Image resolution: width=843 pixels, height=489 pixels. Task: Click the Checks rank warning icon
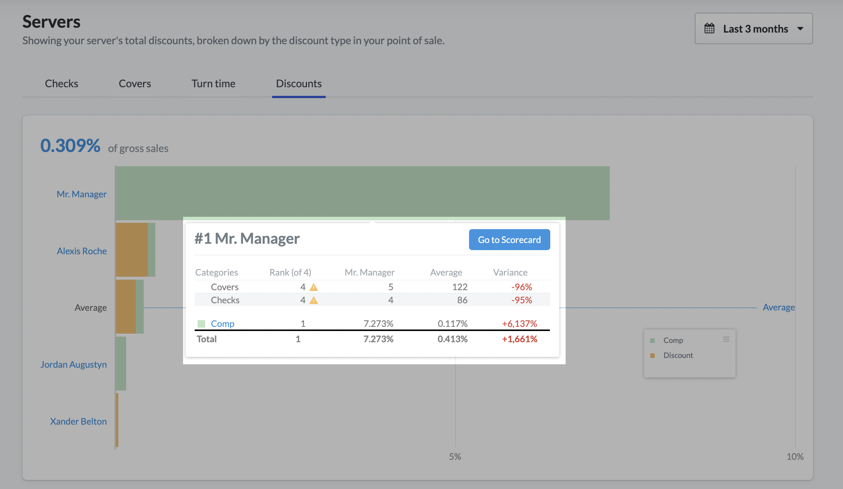pos(314,300)
